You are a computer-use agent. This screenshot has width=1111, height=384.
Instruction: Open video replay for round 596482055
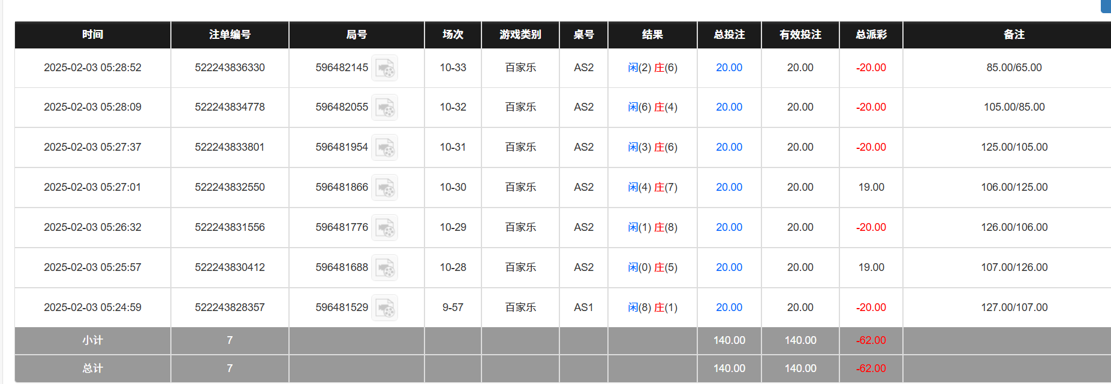click(384, 108)
